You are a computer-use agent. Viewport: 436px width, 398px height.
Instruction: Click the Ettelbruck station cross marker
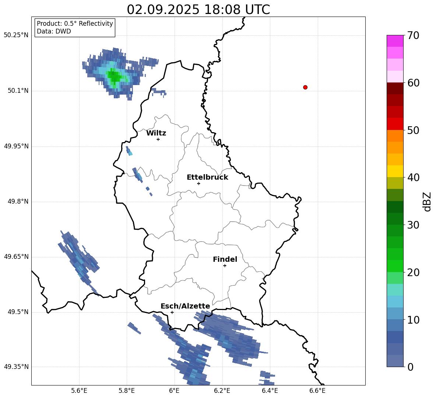[x=198, y=183]
